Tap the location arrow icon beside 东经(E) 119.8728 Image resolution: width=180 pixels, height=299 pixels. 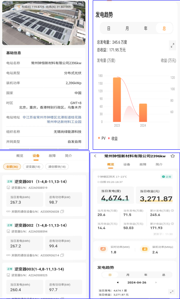pos(19,7)
